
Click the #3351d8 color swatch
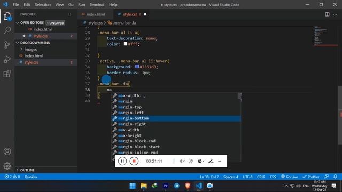pos(137,66)
